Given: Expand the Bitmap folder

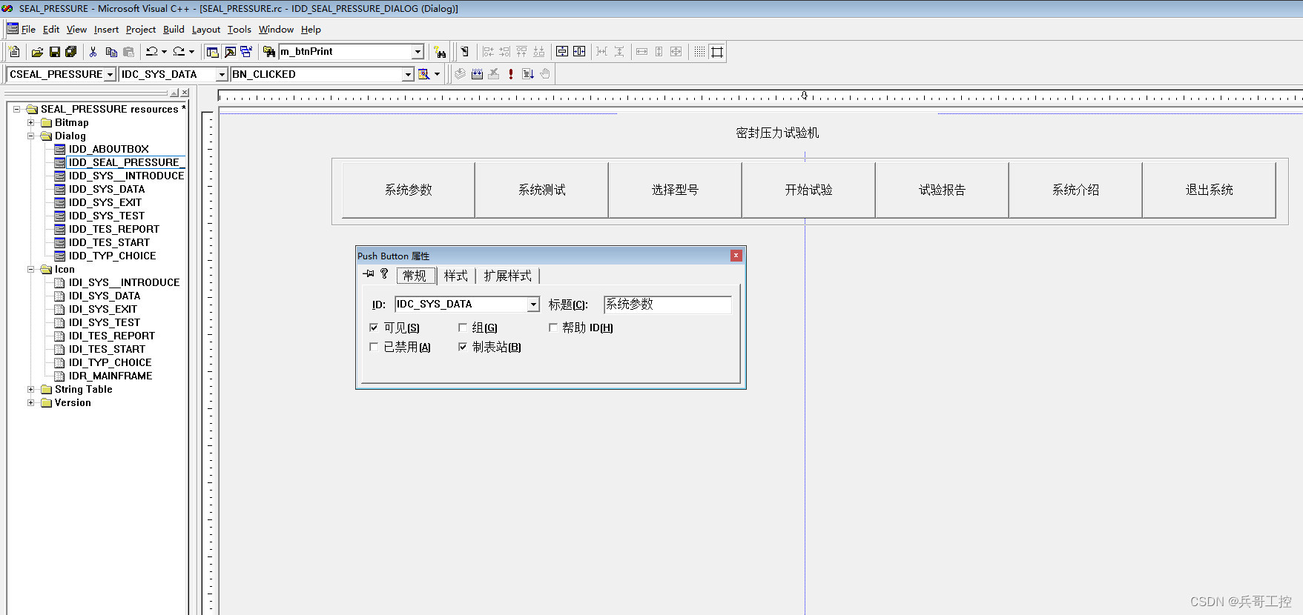Looking at the screenshot, I should tap(30, 123).
